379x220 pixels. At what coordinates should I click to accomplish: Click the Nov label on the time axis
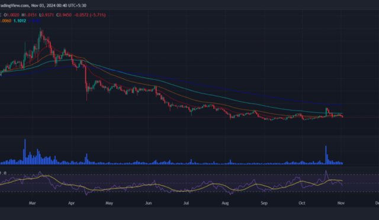pos(341,203)
